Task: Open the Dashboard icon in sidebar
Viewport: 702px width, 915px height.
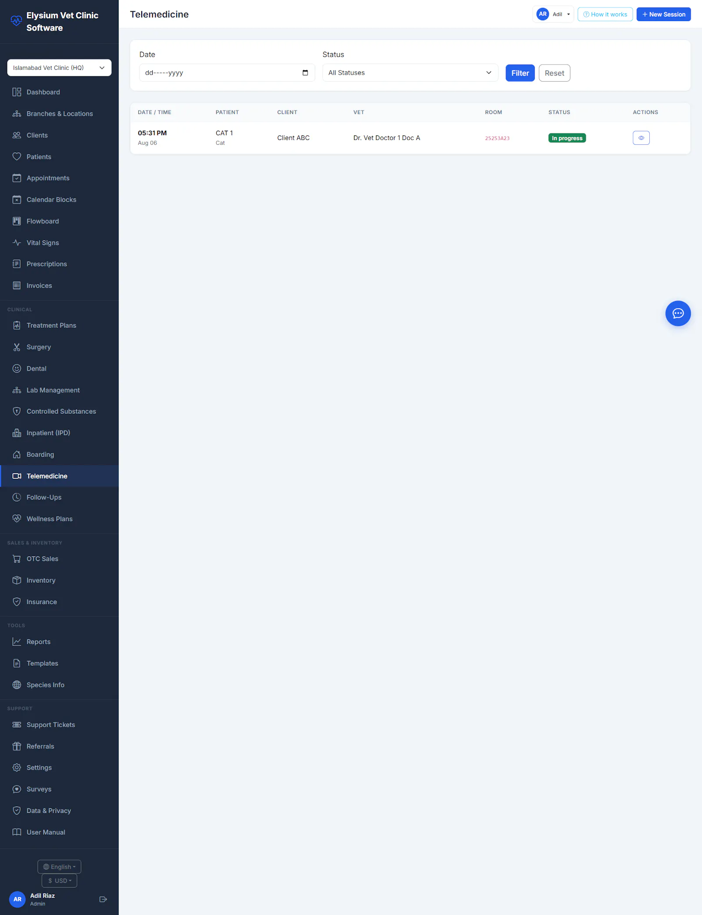Action: (17, 92)
